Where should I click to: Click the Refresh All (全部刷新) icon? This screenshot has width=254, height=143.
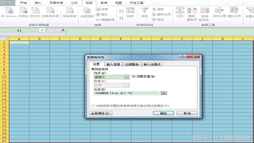point(87,11)
